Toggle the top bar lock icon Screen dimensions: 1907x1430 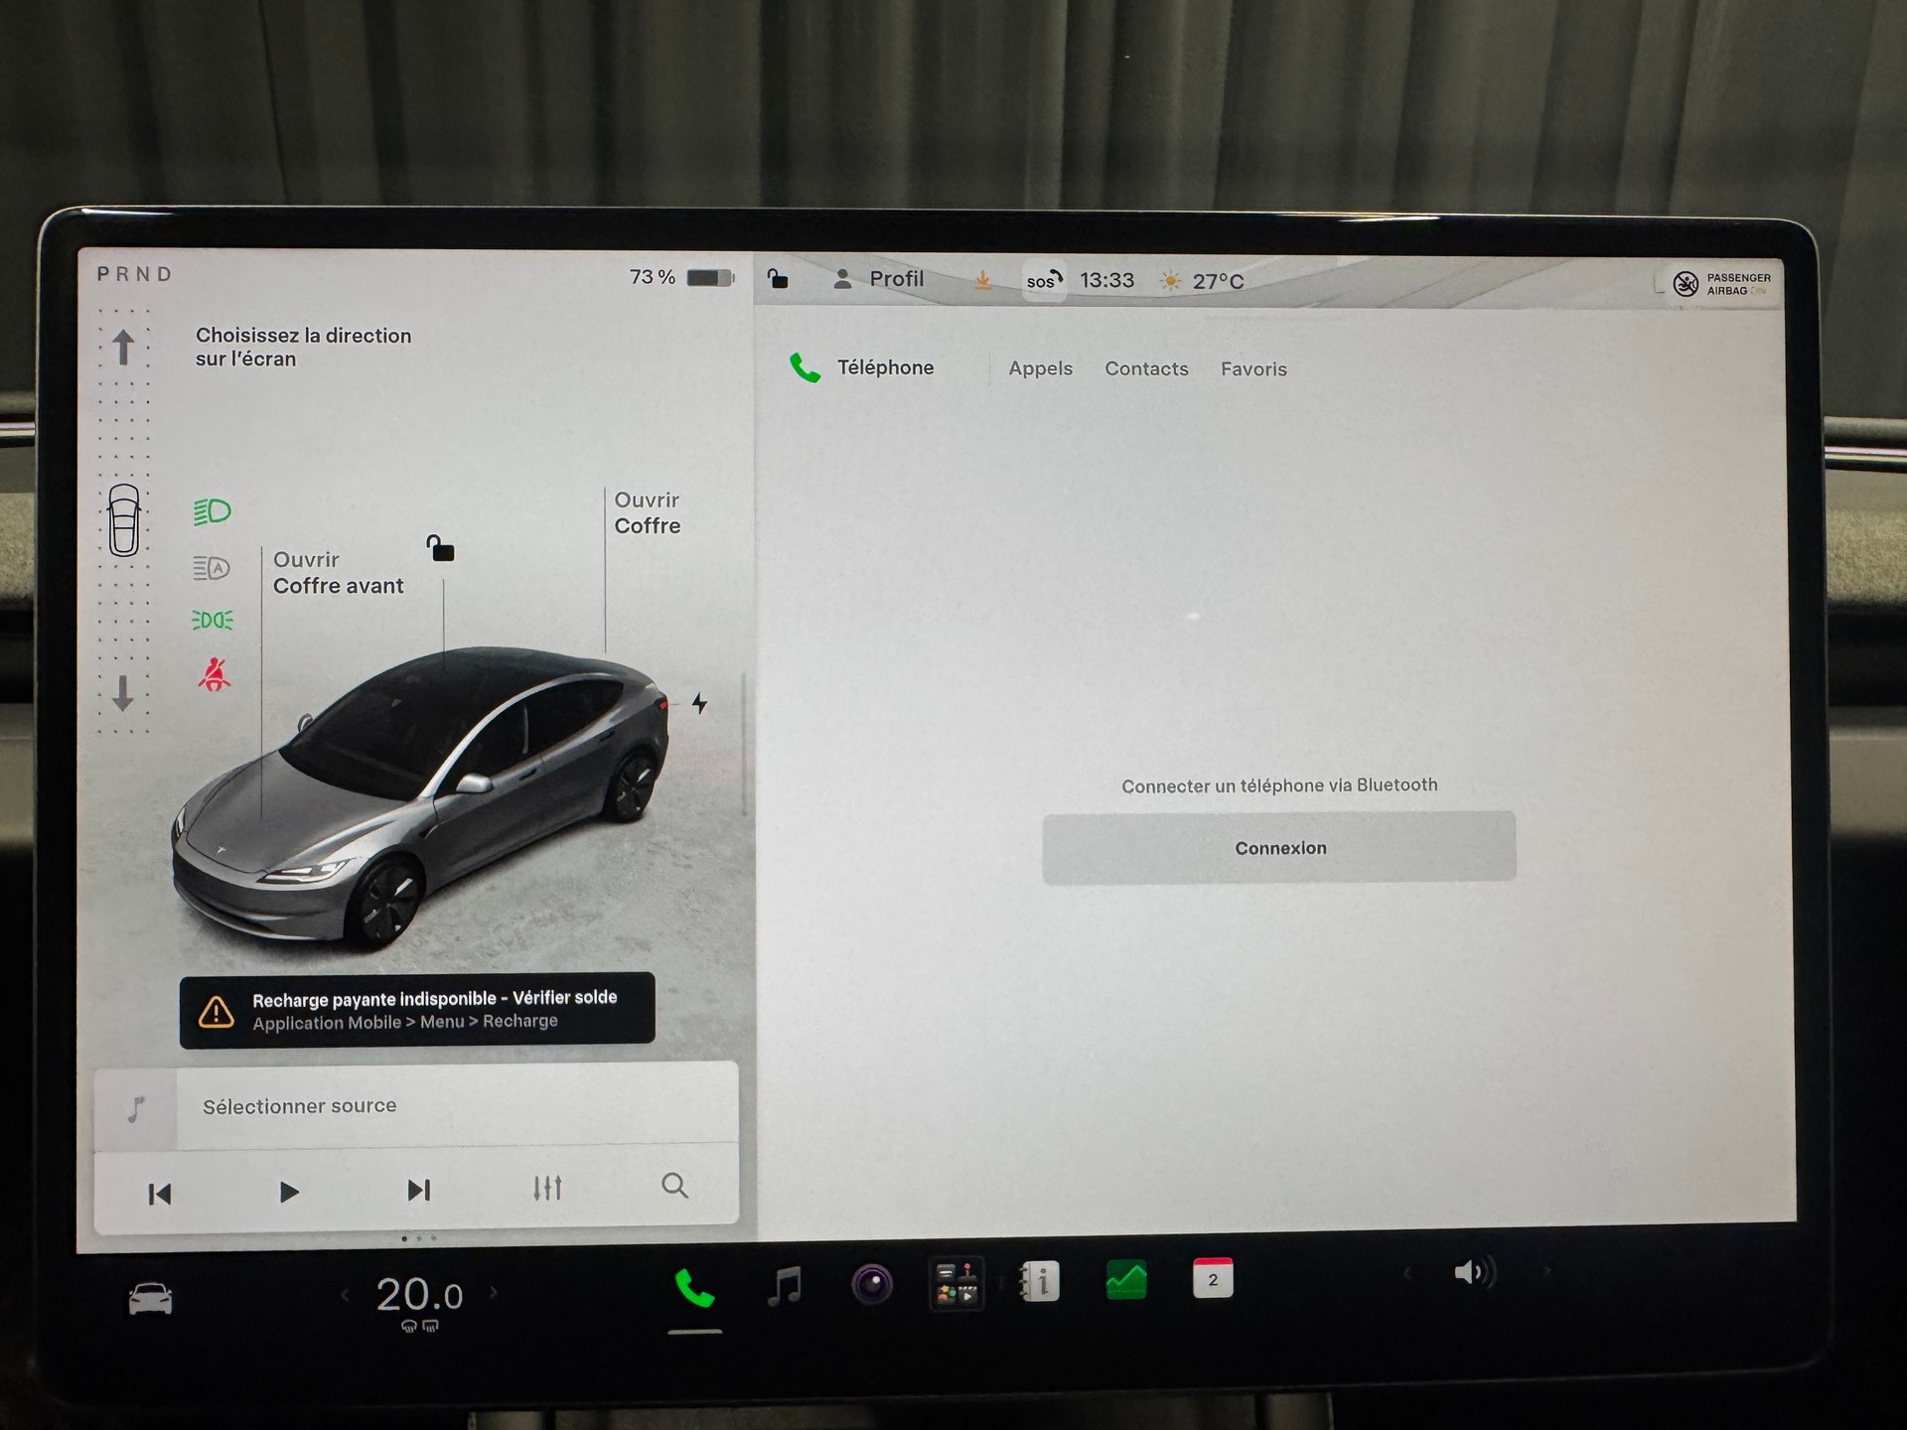[778, 279]
